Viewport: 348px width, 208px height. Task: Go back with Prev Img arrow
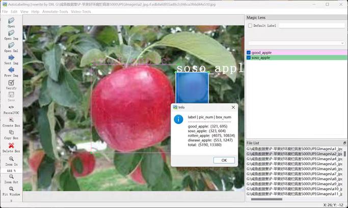11,70
